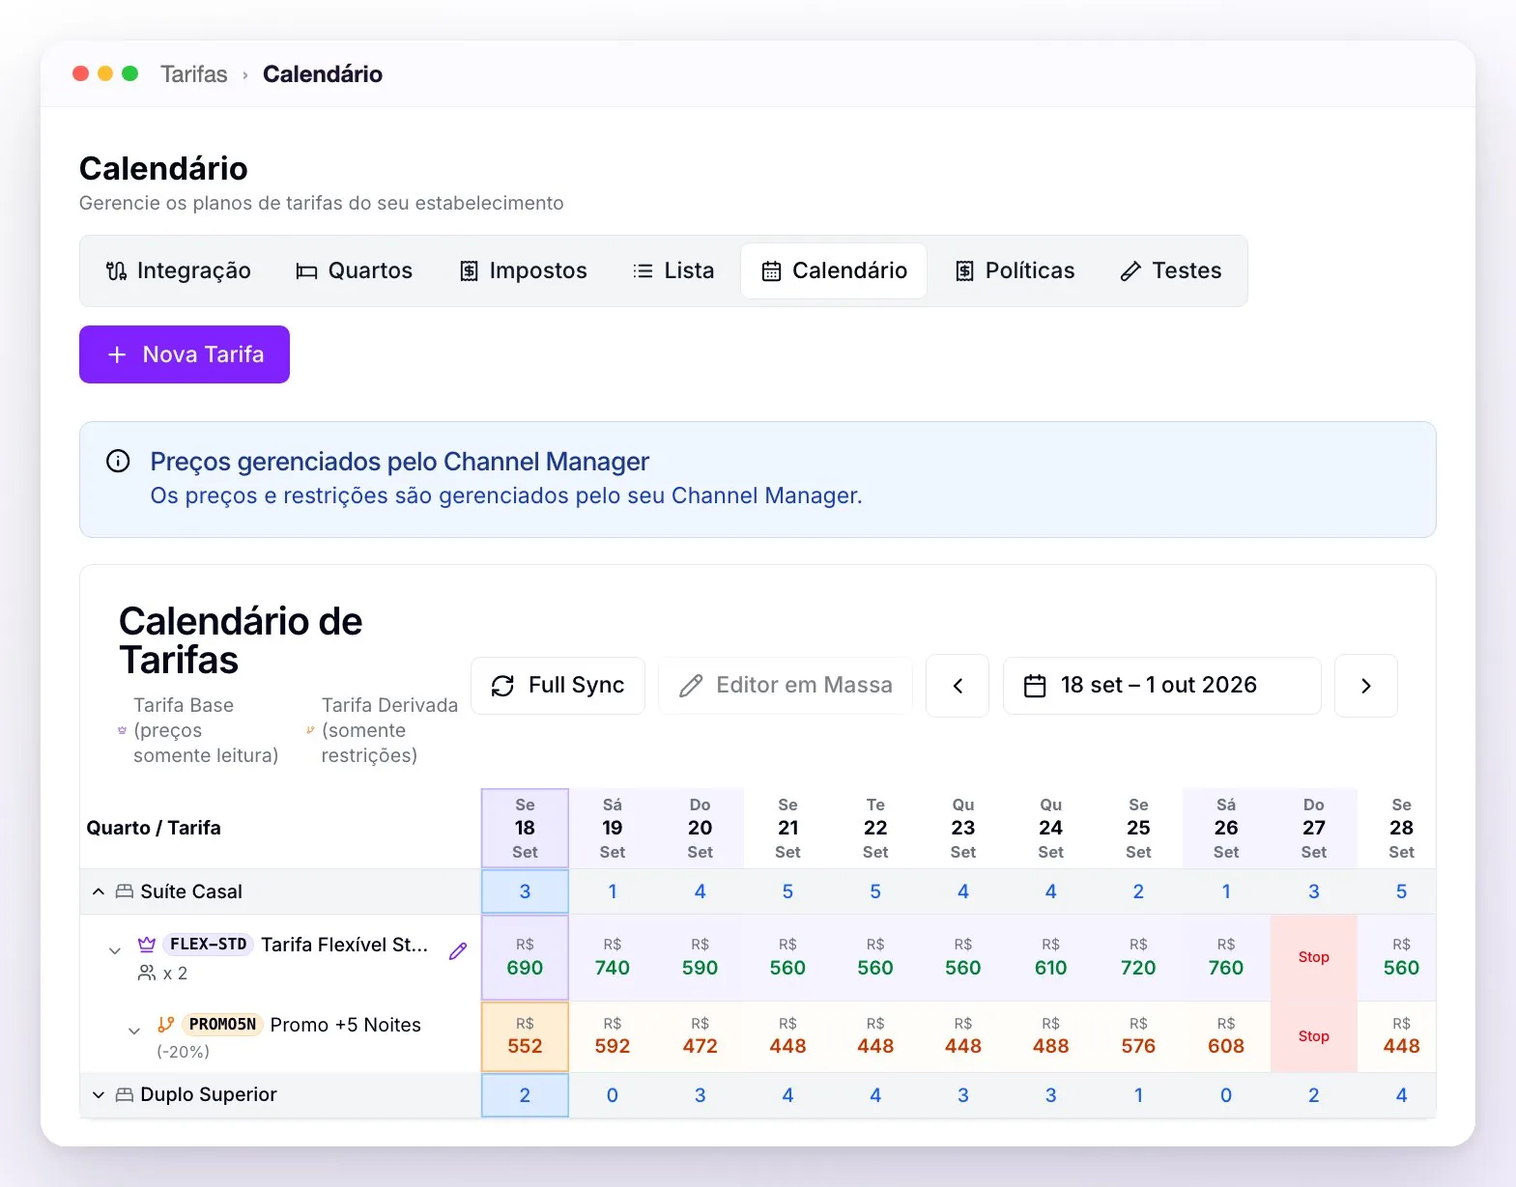The height and width of the screenshot is (1187, 1516).
Task: Click the info icon in Channel Manager notice
Action: [x=118, y=462]
